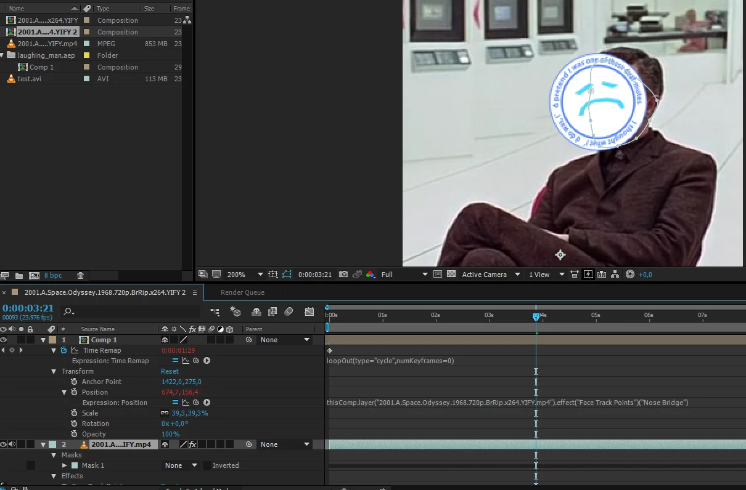Toggle the Scale stopwatch
The width and height of the screenshot is (746, 490).
[74, 413]
